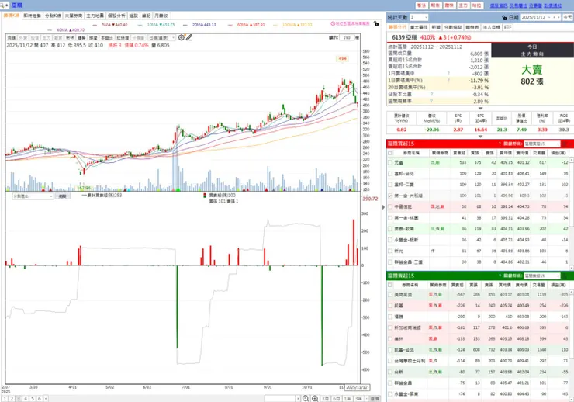Step to the next date arrow
574x402 pixels.
558,17
